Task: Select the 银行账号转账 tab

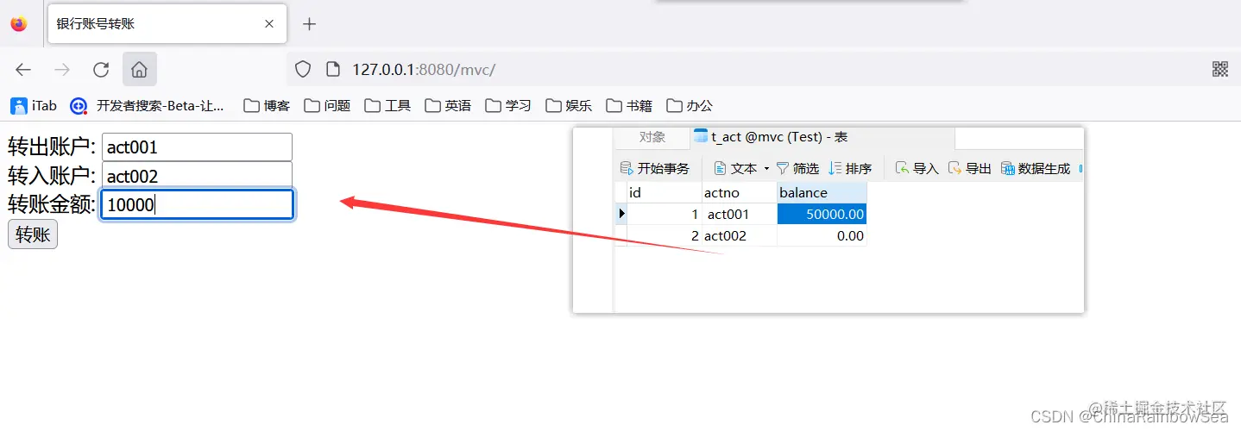Action: pos(167,24)
